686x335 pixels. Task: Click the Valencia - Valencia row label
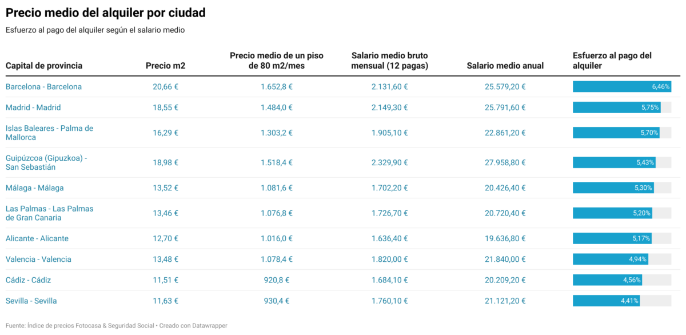click(38, 259)
